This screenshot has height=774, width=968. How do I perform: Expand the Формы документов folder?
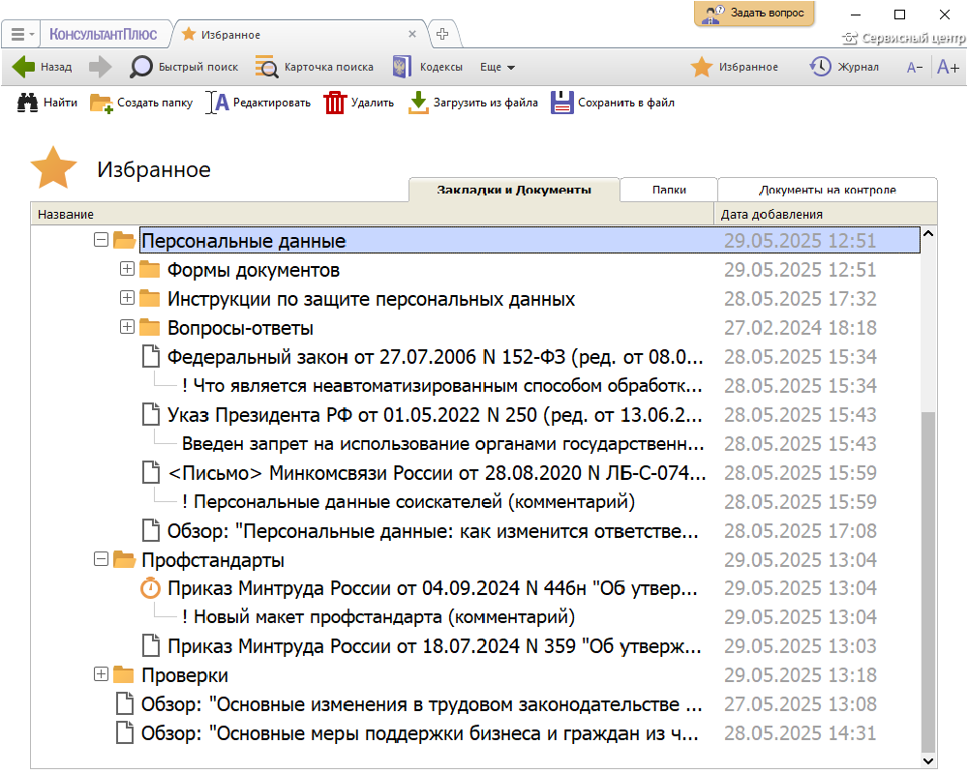click(x=127, y=269)
